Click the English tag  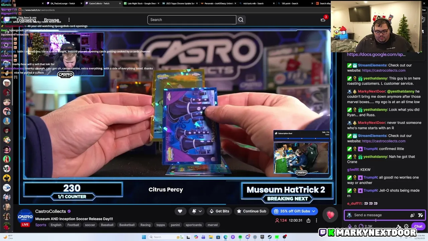click(56, 225)
